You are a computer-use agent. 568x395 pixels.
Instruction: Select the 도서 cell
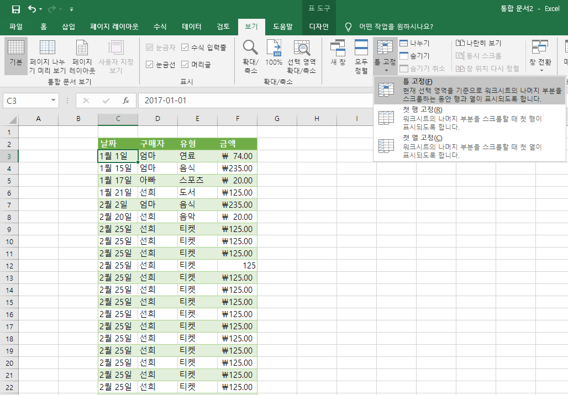click(x=197, y=193)
